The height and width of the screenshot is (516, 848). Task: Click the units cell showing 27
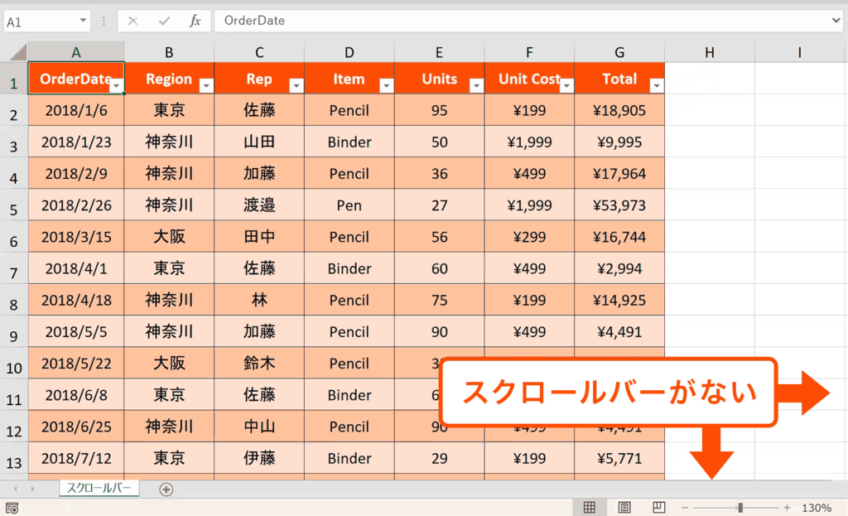point(439,205)
